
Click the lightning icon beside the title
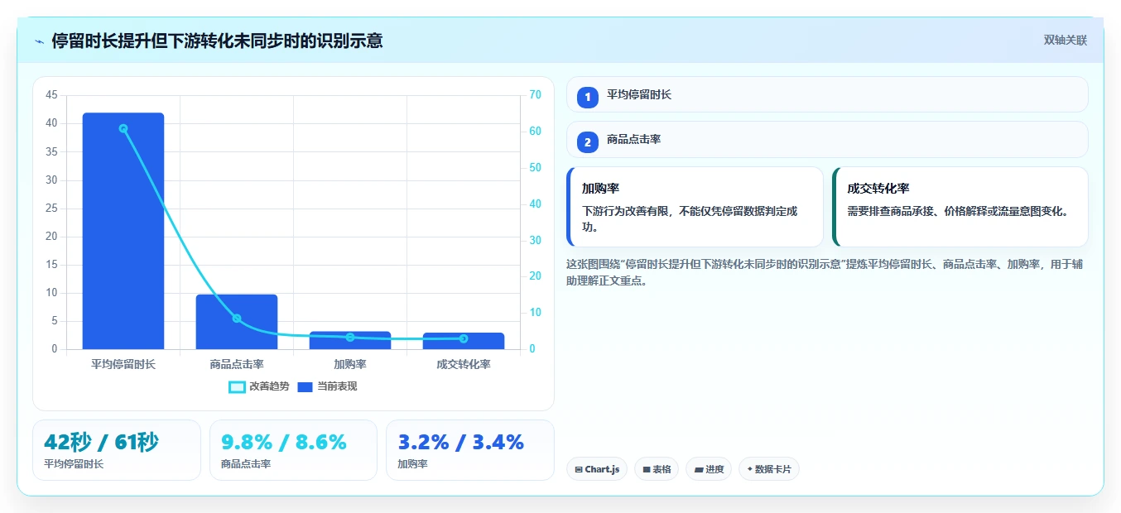pos(39,41)
